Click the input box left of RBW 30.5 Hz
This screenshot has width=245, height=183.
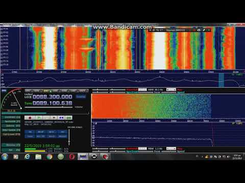(x=142, y=89)
